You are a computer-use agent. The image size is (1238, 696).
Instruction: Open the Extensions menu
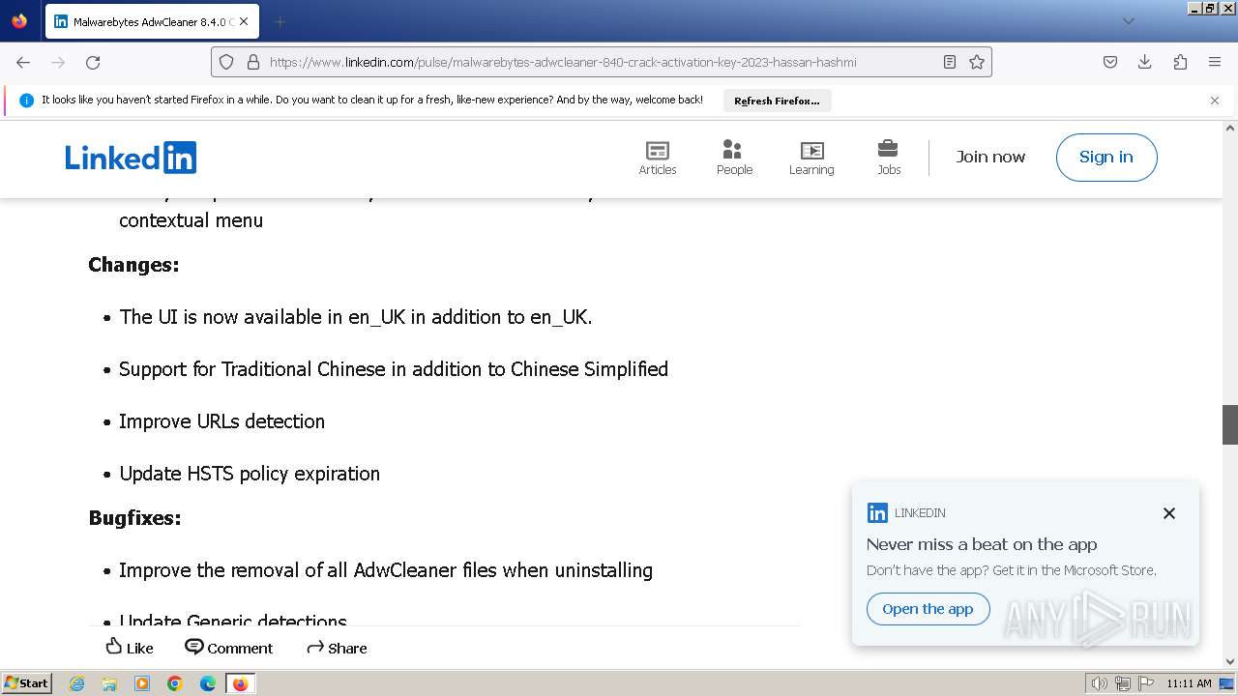tap(1180, 62)
